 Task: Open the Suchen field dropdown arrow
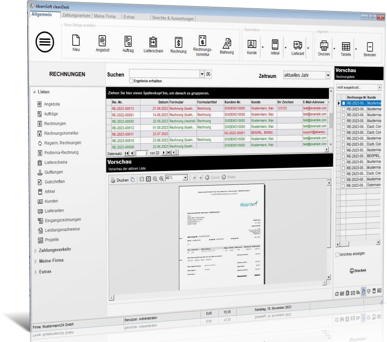tap(202, 74)
